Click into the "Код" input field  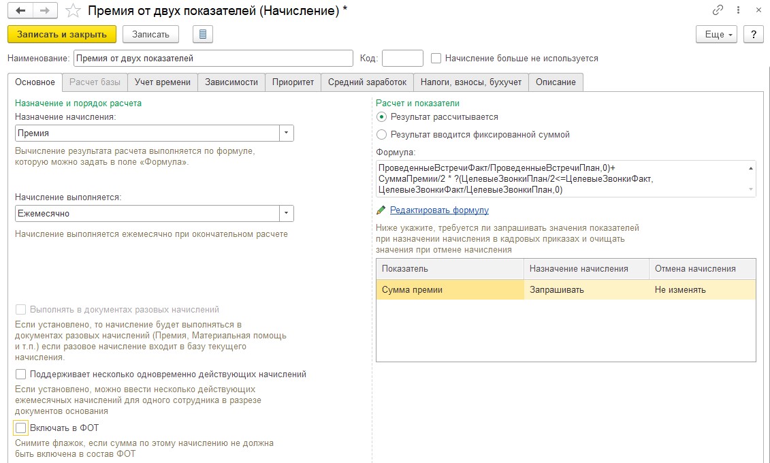click(x=402, y=59)
